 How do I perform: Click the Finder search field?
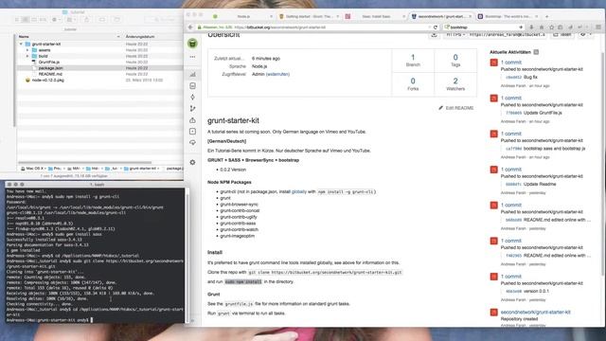click(165, 19)
